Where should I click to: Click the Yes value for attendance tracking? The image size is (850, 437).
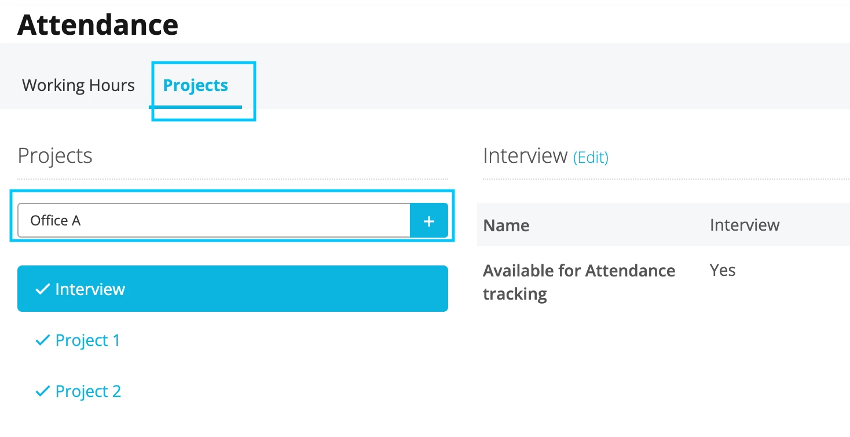click(723, 270)
